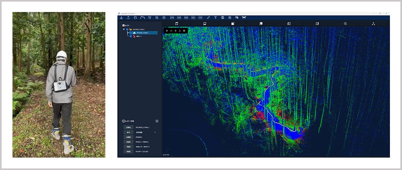This screenshot has height=170, width=402.
Task: Uncheck the point cloud layer checkbox
Action: pos(131,33)
